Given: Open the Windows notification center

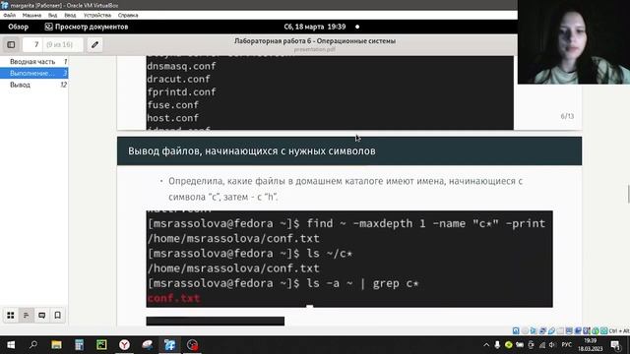Looking at the screenshot, I should (615, 345).
